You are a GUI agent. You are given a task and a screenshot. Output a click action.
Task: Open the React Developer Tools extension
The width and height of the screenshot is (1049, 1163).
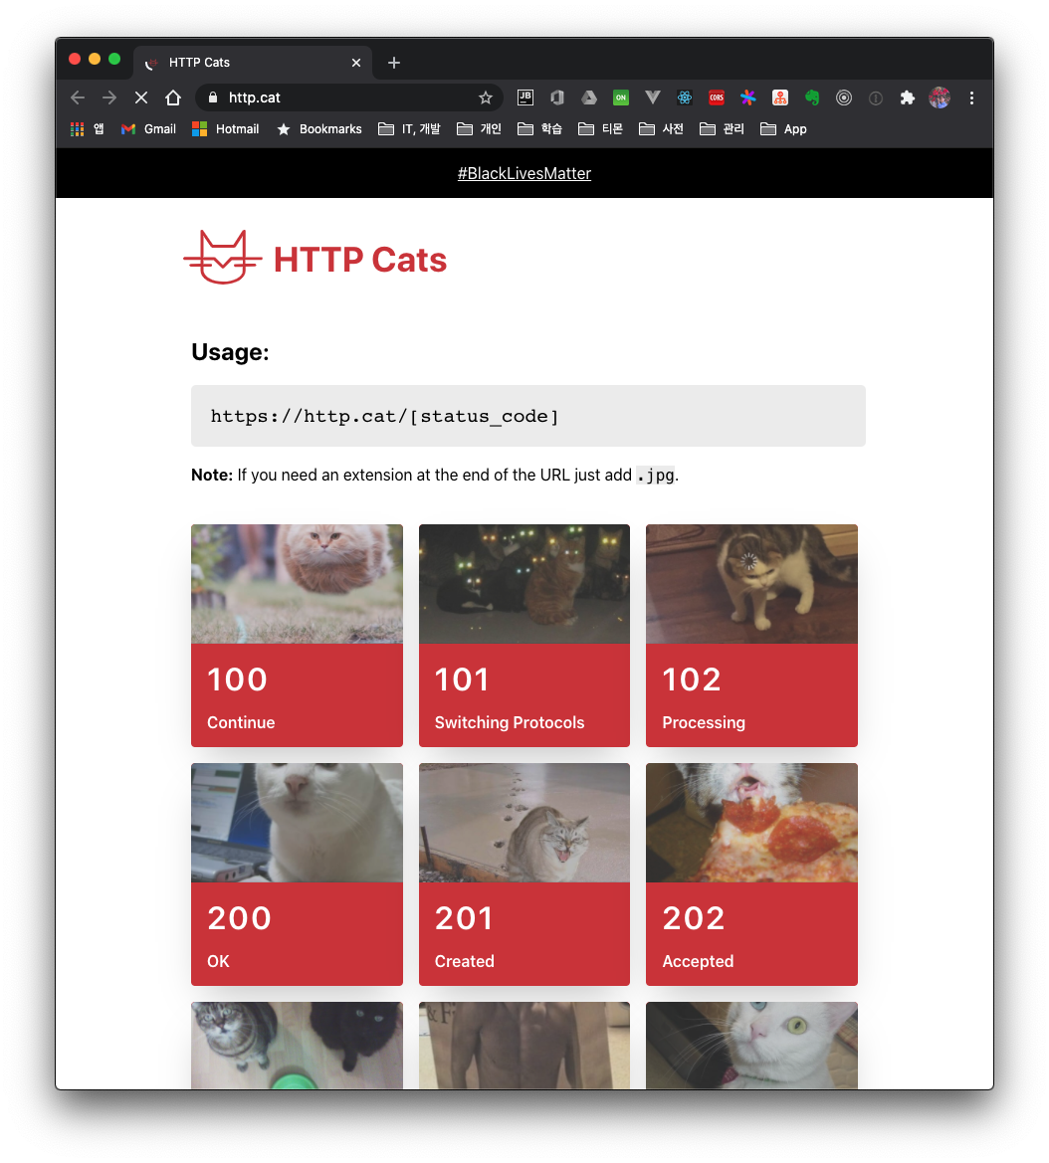tap(685, 97)
